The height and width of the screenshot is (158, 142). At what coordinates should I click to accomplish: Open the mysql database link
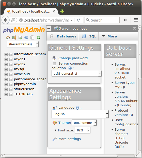click(19, 69)
